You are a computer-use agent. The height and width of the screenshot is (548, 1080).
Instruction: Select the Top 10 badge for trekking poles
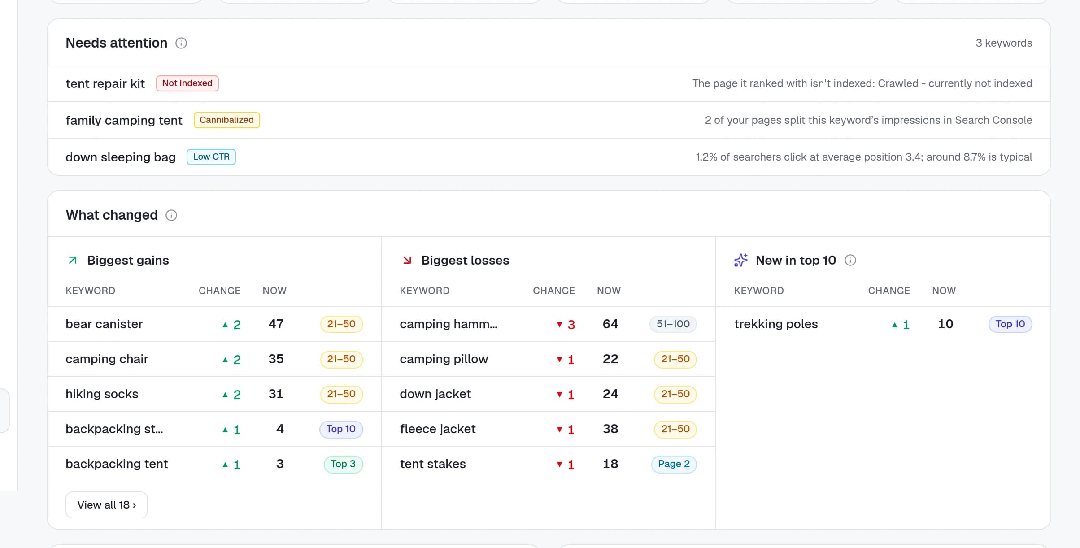coord(1010,324)
